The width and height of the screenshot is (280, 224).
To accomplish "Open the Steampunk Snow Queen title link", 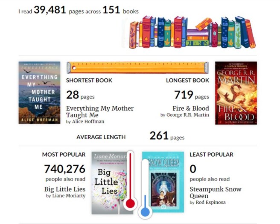I will click(215, 192).
